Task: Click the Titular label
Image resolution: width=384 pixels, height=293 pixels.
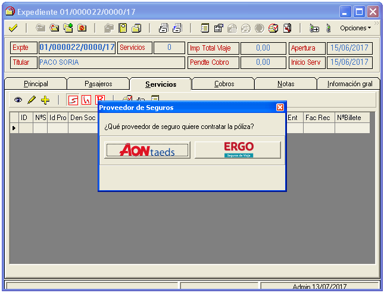Action: [24, 62]
